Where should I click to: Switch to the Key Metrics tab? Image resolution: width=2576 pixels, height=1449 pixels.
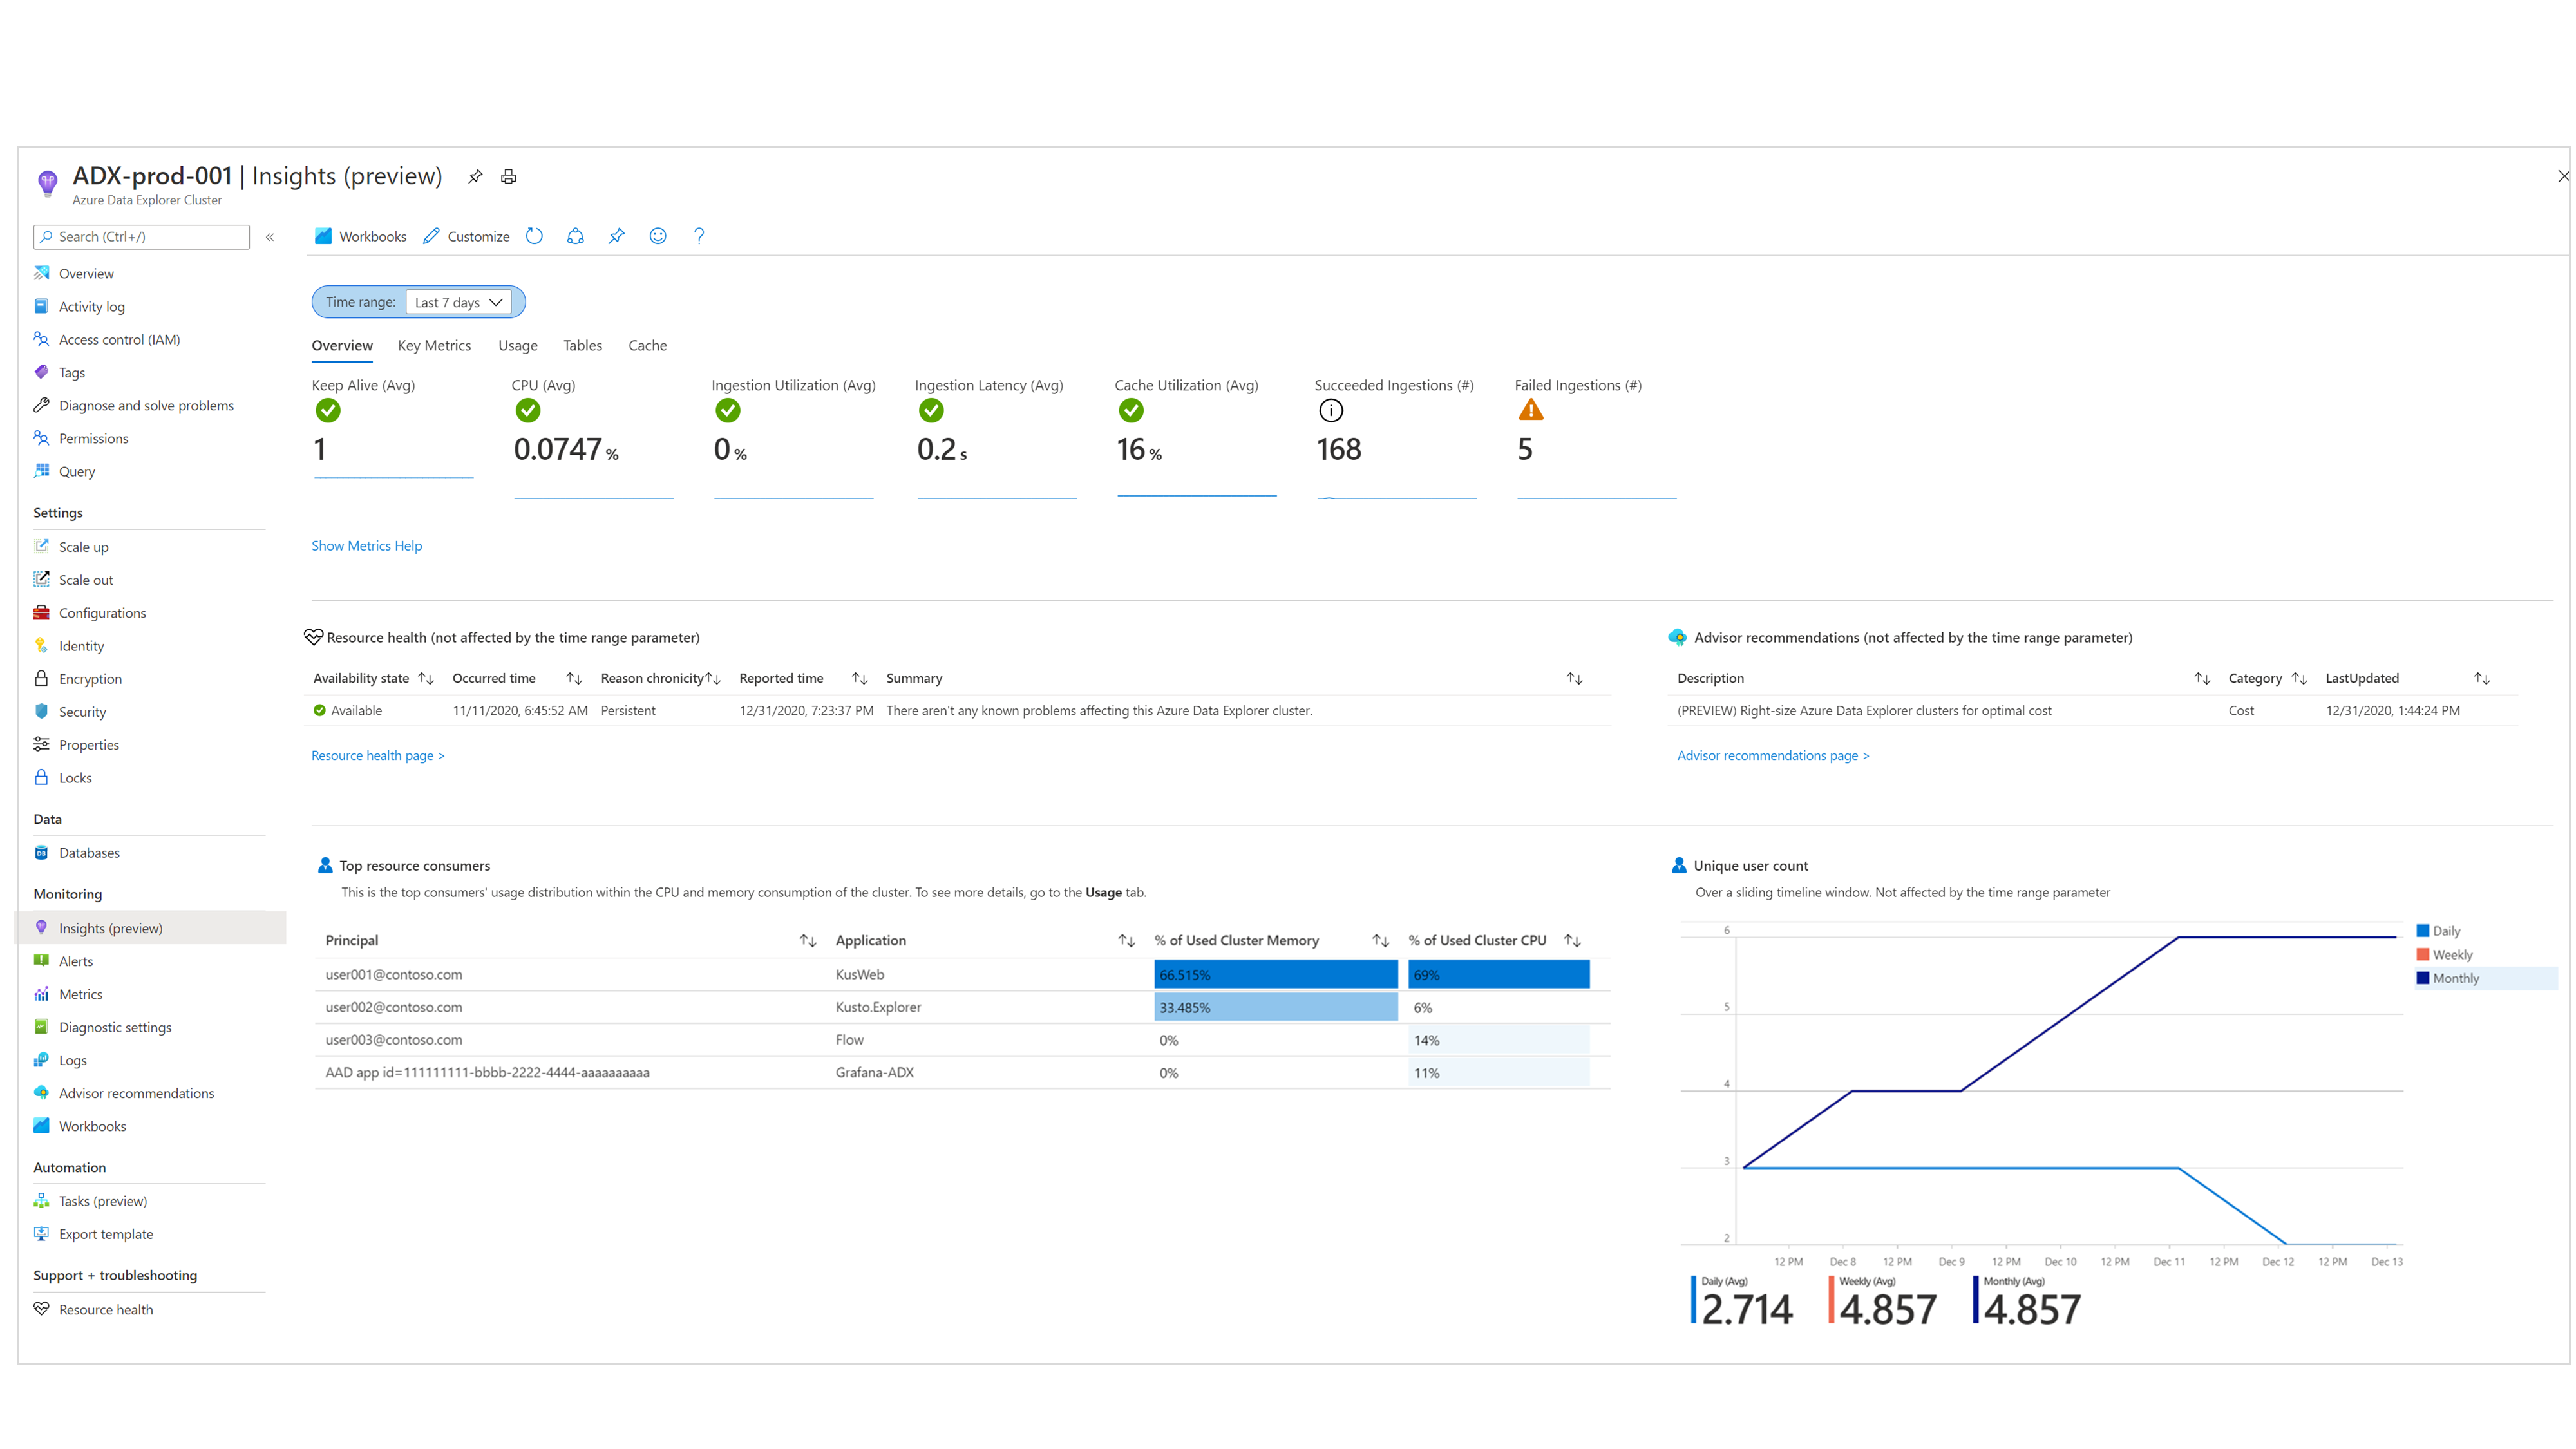(x=434, y=345)
